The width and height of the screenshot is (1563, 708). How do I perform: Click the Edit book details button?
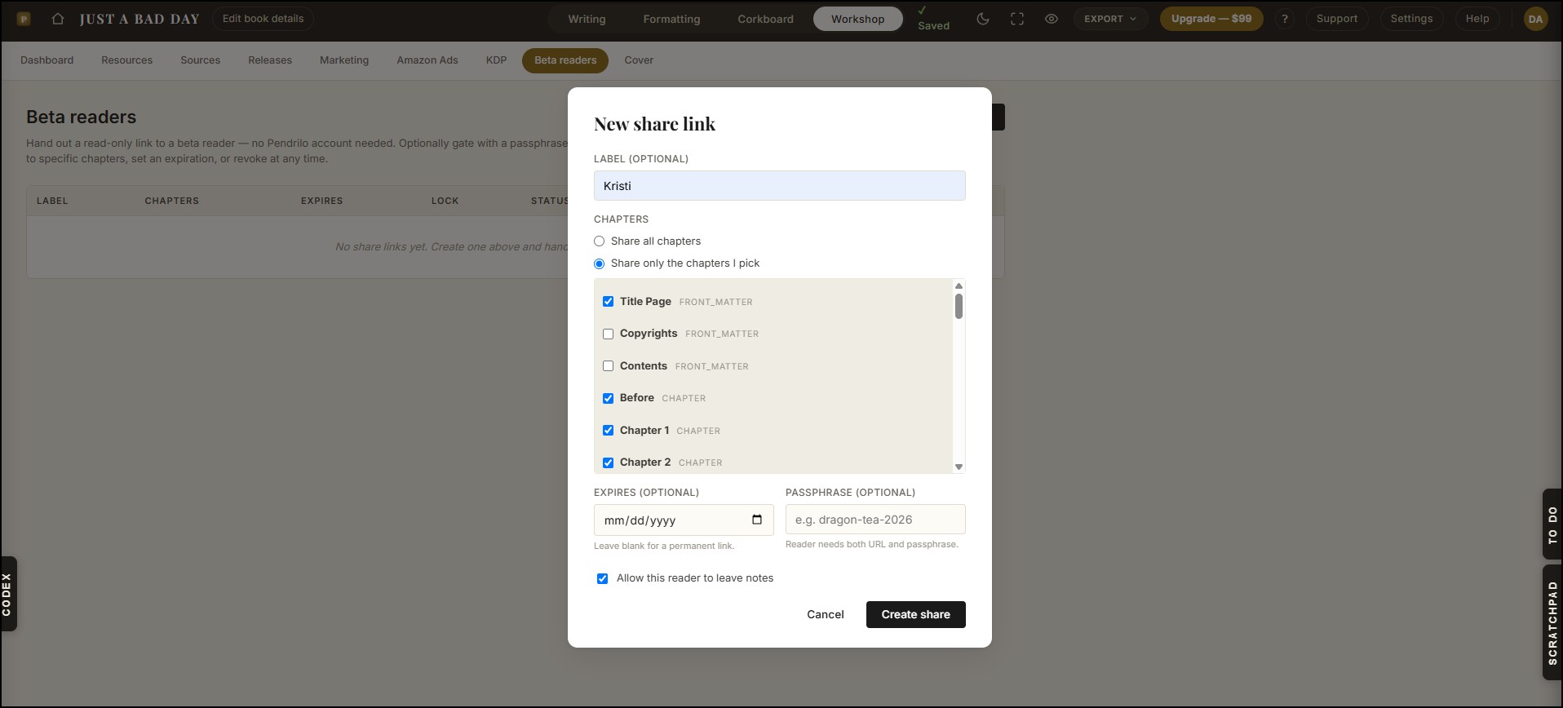pos(263,19)
